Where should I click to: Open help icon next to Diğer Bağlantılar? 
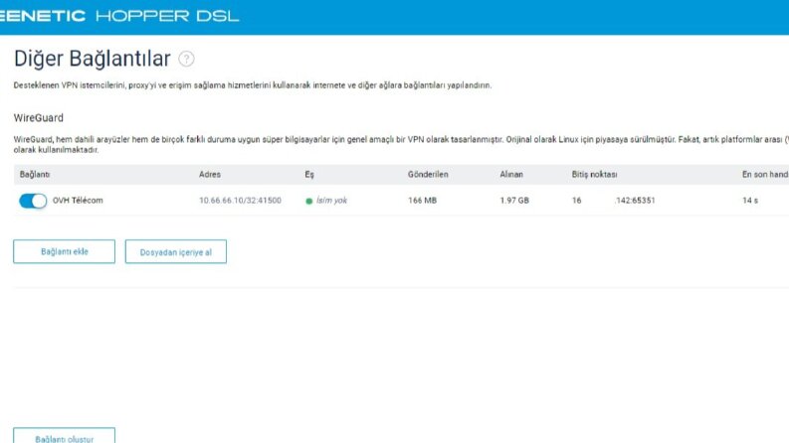pyautogui.click(x=186, y=60)
